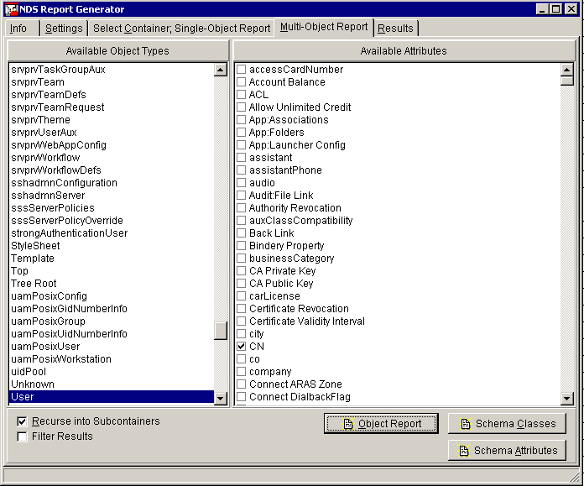This screenshot has width=584, height=486.
Task: Enable the company attribute checkbox
Action: coord(242,372)
